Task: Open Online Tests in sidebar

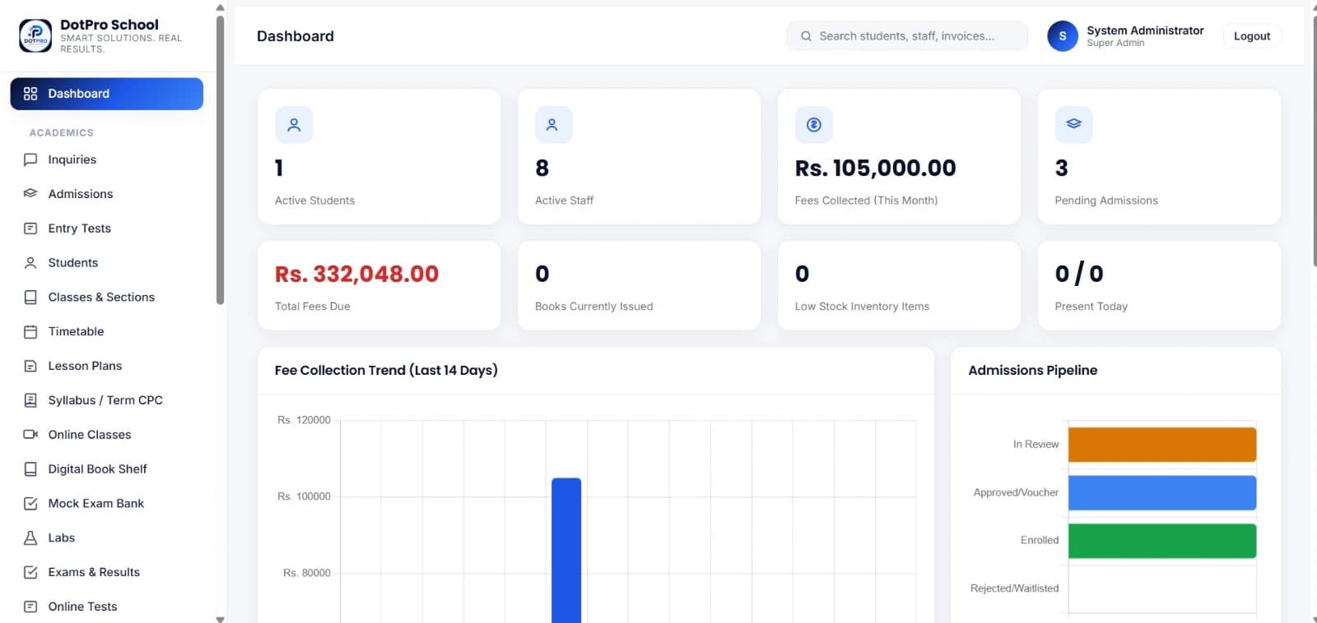Action: 107,607
